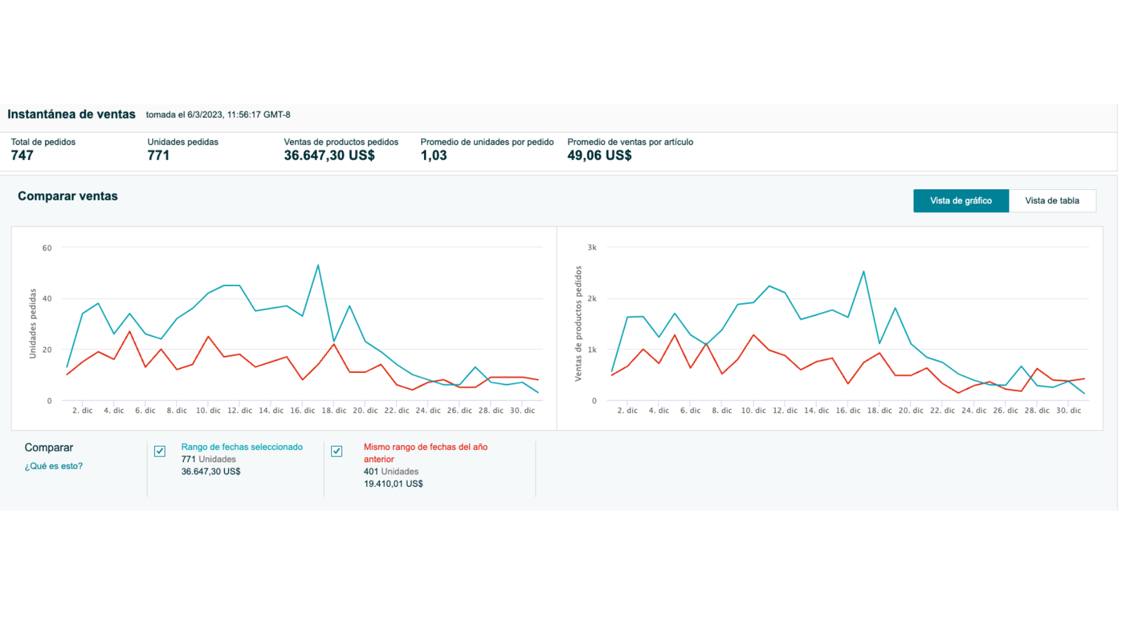The image size is (1123, 631).
Task: Open the "¿Qué es esto?" help link
Action: (53, 466)
